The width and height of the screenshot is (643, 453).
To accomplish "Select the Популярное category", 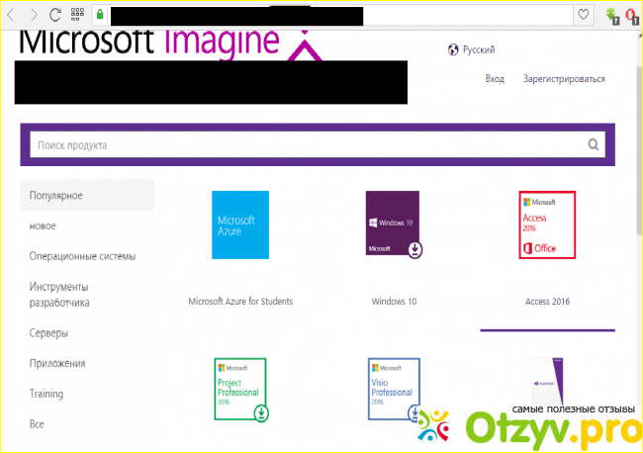I will pos(55,195).
